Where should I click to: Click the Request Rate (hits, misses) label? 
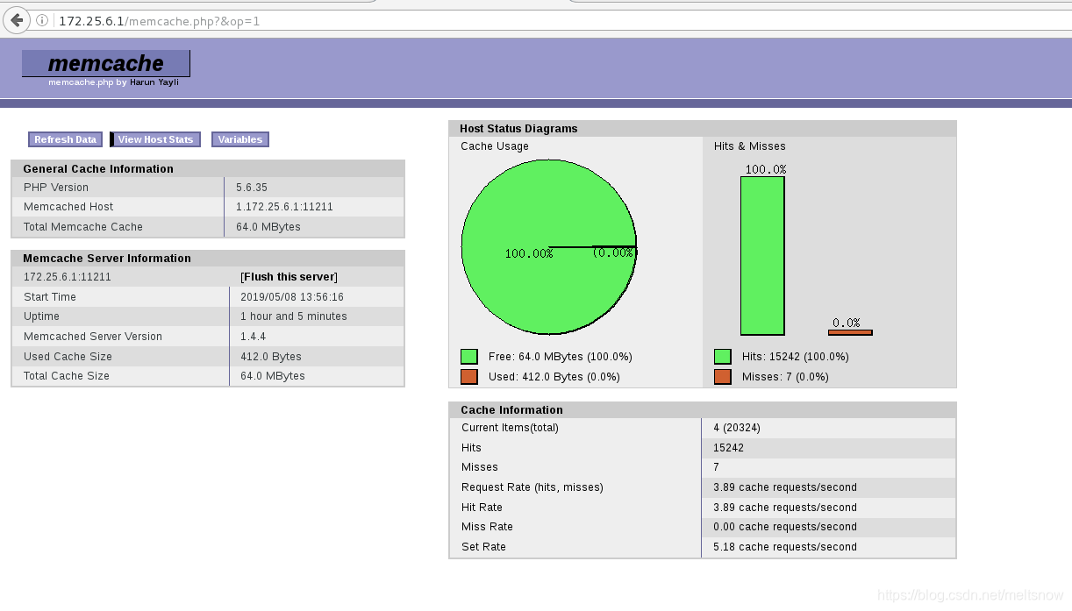(532, 487)
